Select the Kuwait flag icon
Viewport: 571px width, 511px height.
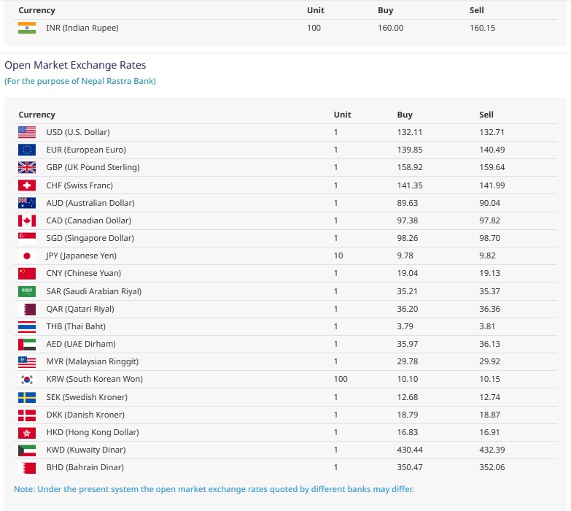[26, 450]
